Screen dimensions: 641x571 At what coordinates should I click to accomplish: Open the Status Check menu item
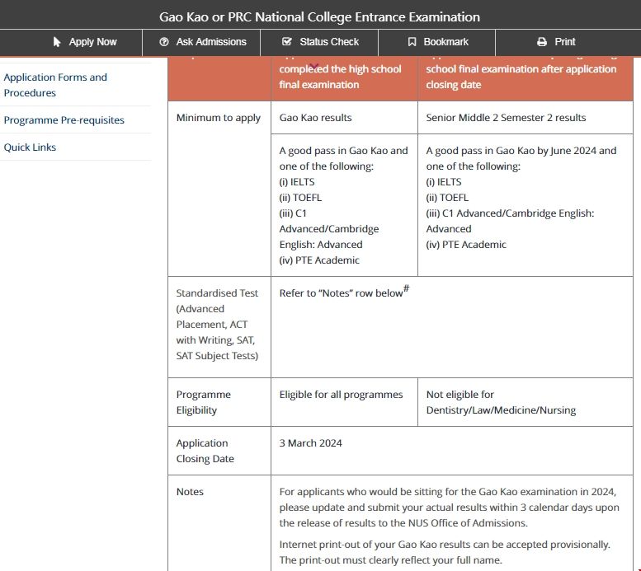point(329,42)
